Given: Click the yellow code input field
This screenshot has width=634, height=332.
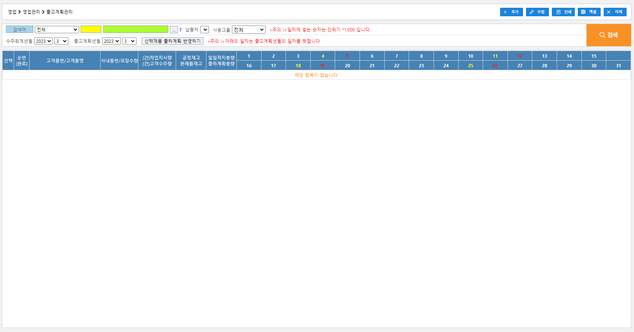Looking at the screenshot, I should point(91,29).
